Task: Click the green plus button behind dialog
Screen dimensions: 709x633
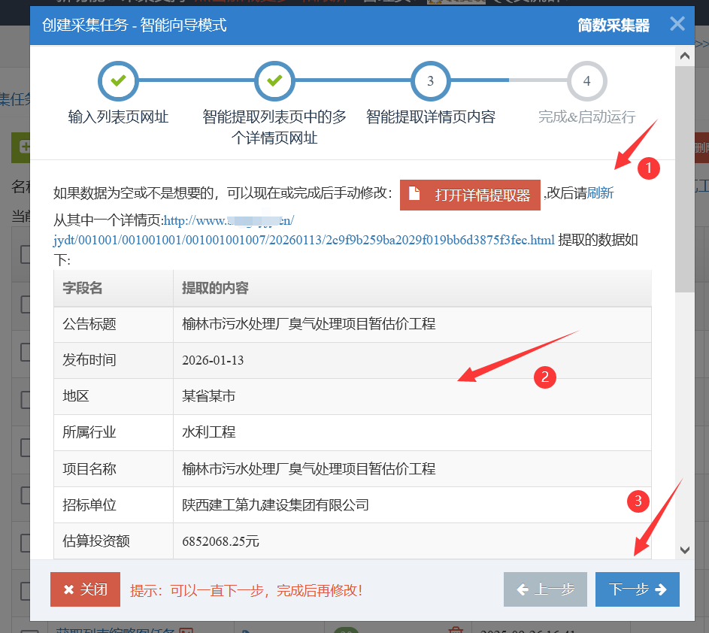Action: (x=23, y=147)
